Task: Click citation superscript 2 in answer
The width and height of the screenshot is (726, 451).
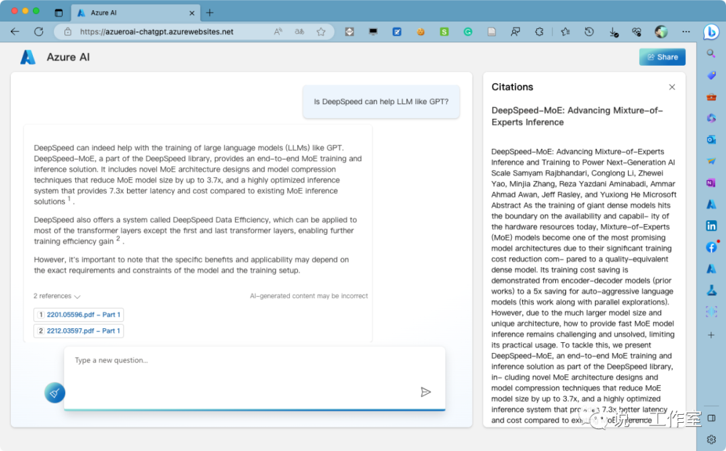Action: coord(118,238)
